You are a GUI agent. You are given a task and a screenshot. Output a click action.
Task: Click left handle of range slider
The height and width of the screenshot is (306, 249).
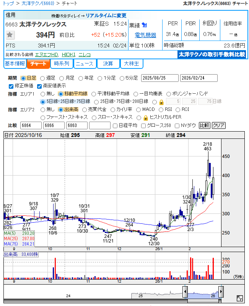tap(185, 292)
